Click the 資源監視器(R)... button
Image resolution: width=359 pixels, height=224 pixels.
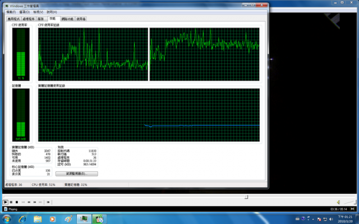(x=77, y=174)
